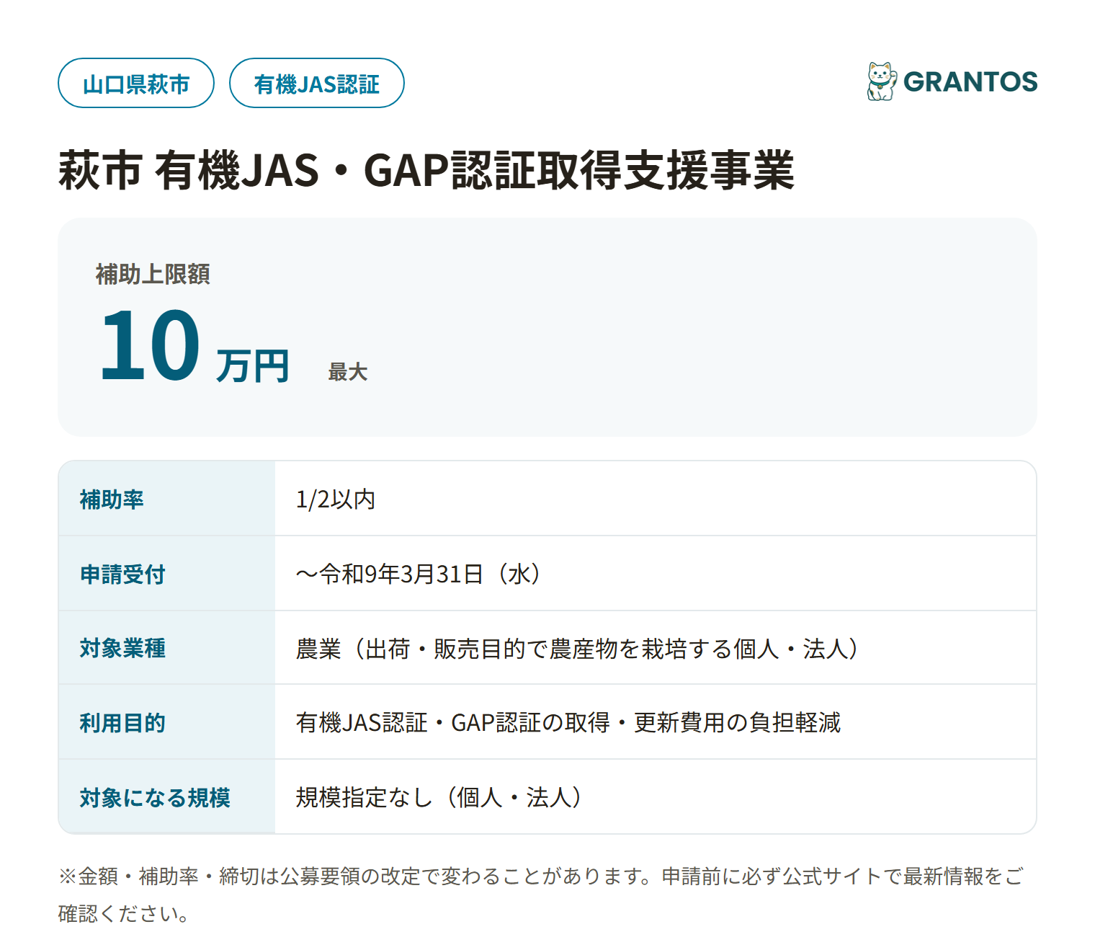The image size is (1095, 950).
Task: Select the 山口県萩市 tag pill
Action: 136,83
